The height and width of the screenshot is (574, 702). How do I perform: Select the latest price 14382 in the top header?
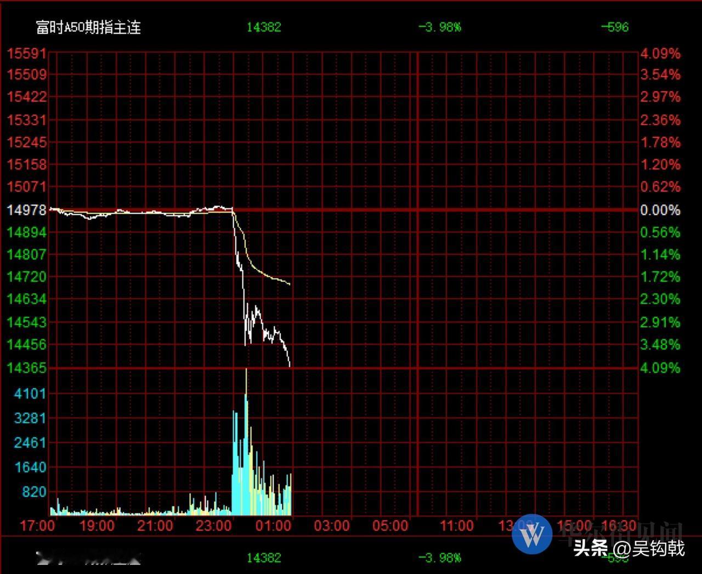point(264,27)
